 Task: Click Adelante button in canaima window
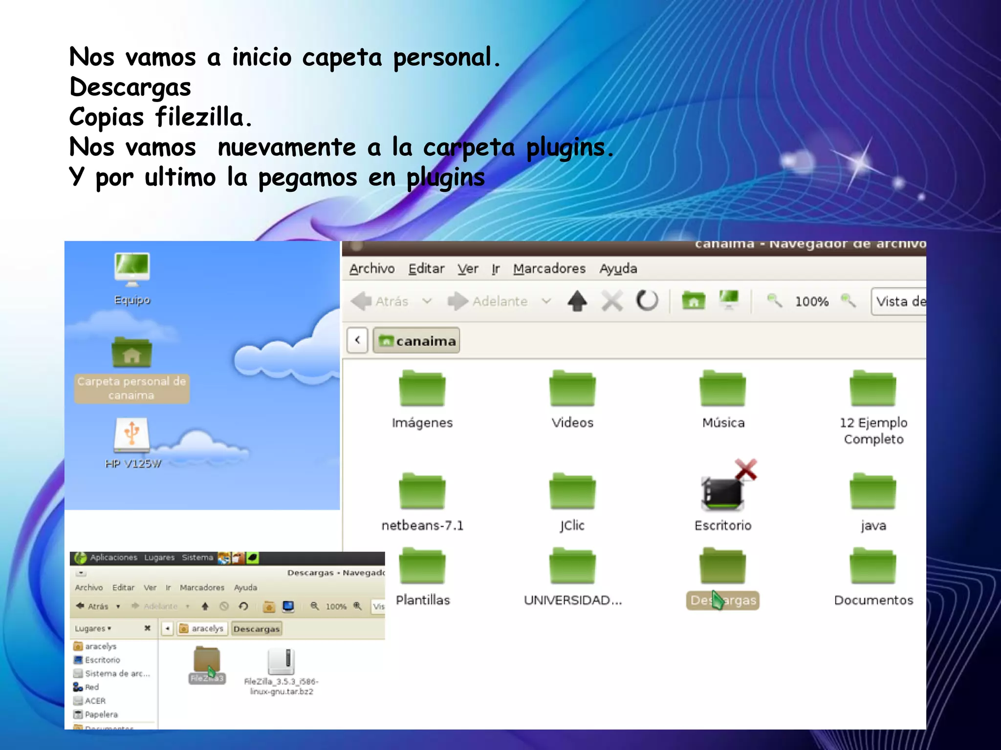488,301
